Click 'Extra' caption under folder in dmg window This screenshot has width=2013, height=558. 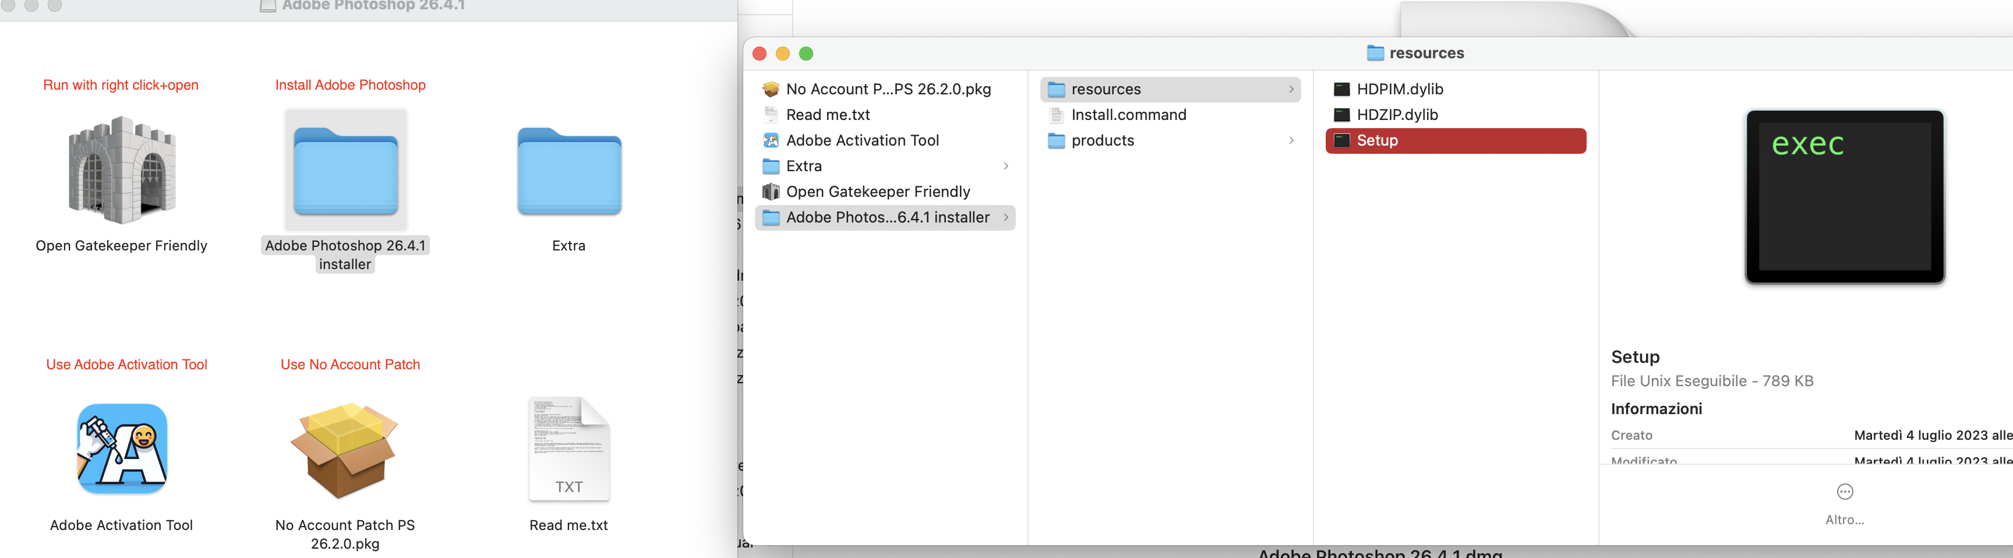click(569, 246)
